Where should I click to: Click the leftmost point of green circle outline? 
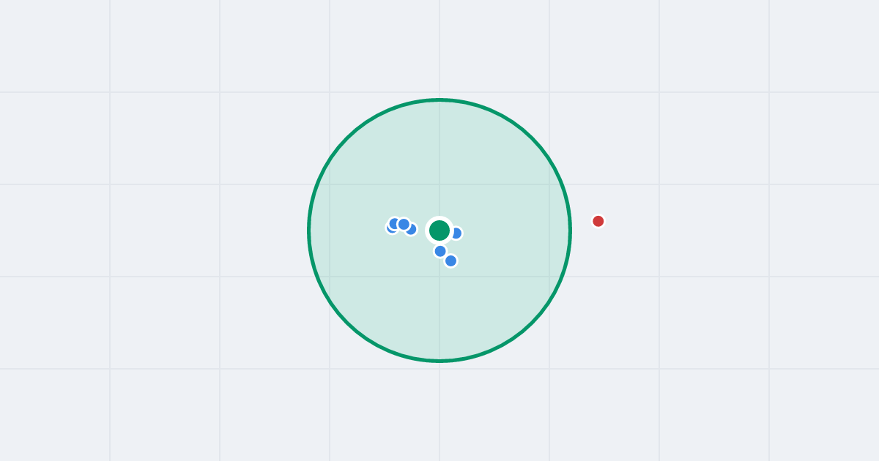tap(309, 230)
